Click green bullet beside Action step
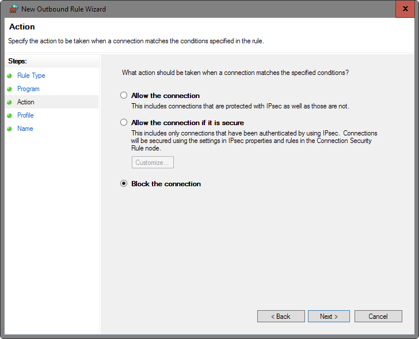 pyautogui.click(x=9, y=102)
